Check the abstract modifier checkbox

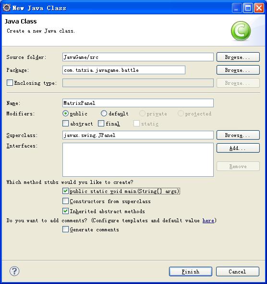point(65,124)
